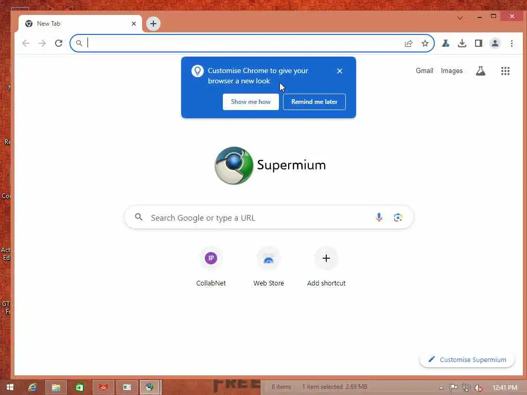Screen dimensions: 527x395
Task: Open the red app icon on the taskbar
Action: [103, 387]
